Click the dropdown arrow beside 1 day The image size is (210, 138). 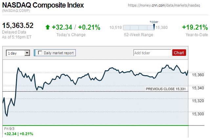[x=27, y=53]
